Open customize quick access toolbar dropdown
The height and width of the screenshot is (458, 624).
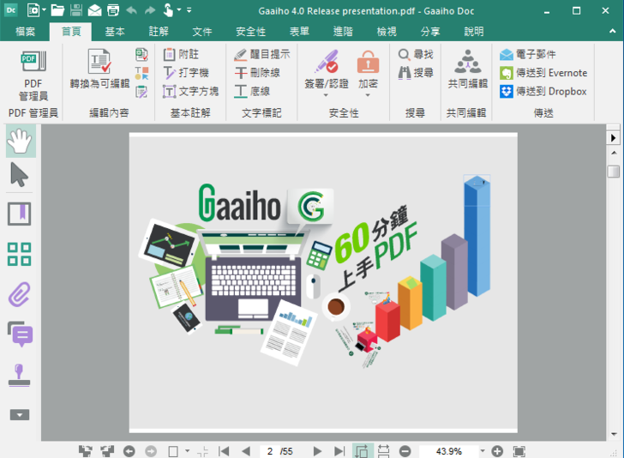coord(189,10)
